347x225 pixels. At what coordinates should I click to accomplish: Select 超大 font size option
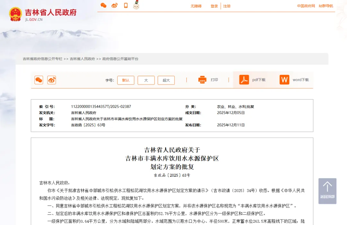tap(166, 80)
